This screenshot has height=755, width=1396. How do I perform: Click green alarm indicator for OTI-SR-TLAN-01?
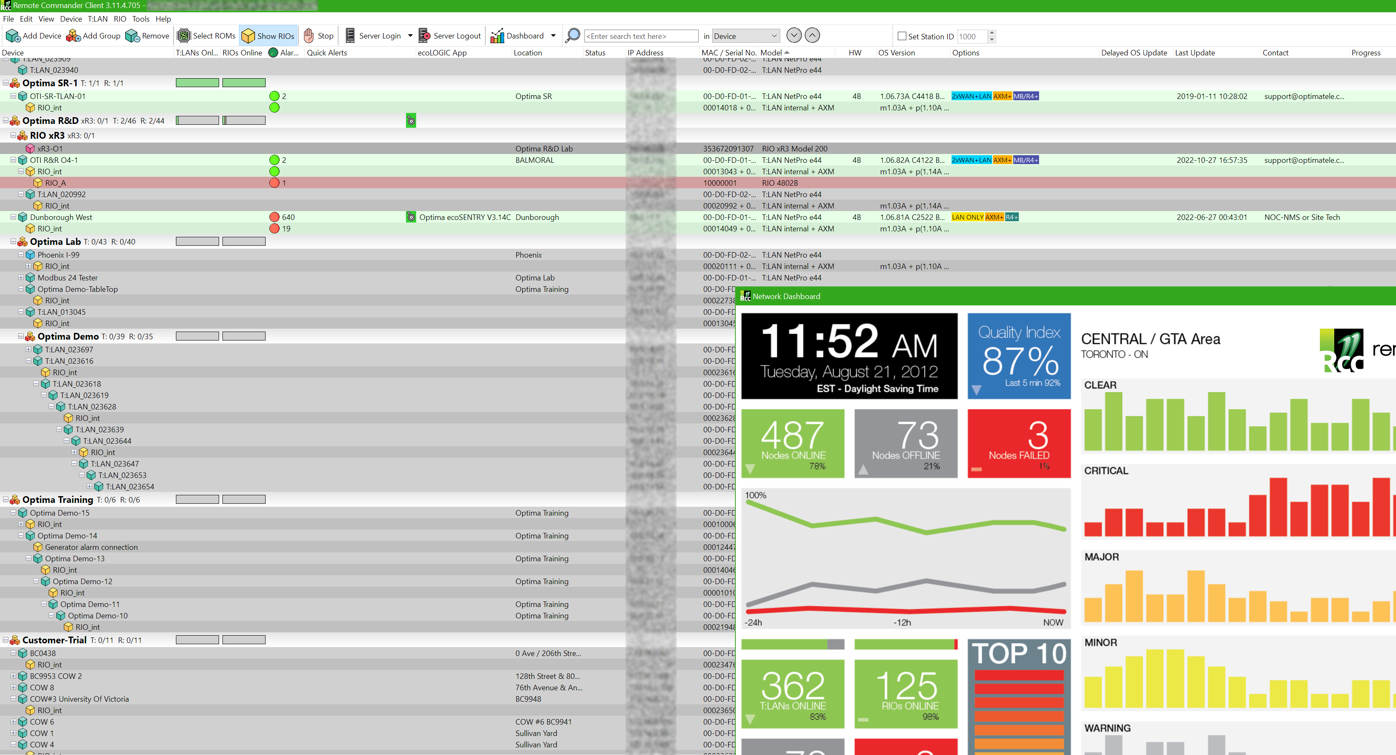pos(274,96)
